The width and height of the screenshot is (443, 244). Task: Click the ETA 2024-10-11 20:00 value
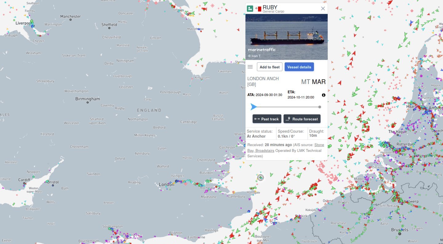point(301,97)
